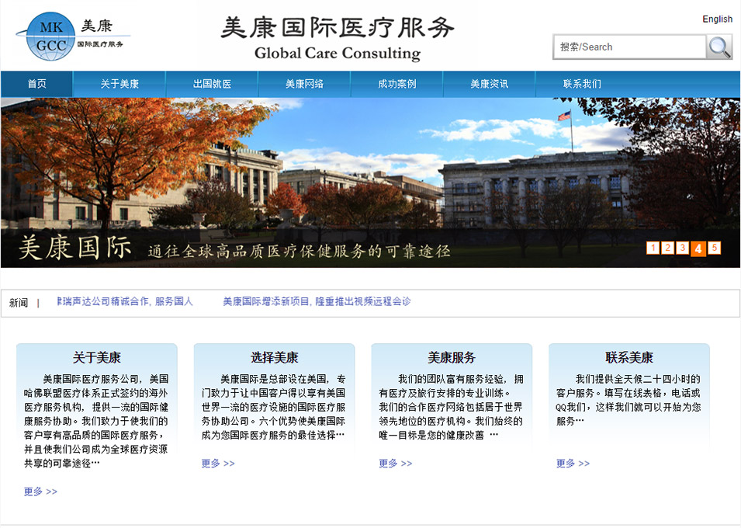
Task: Open the 出国就医 menu item
Action: click(x=212, y=84)
